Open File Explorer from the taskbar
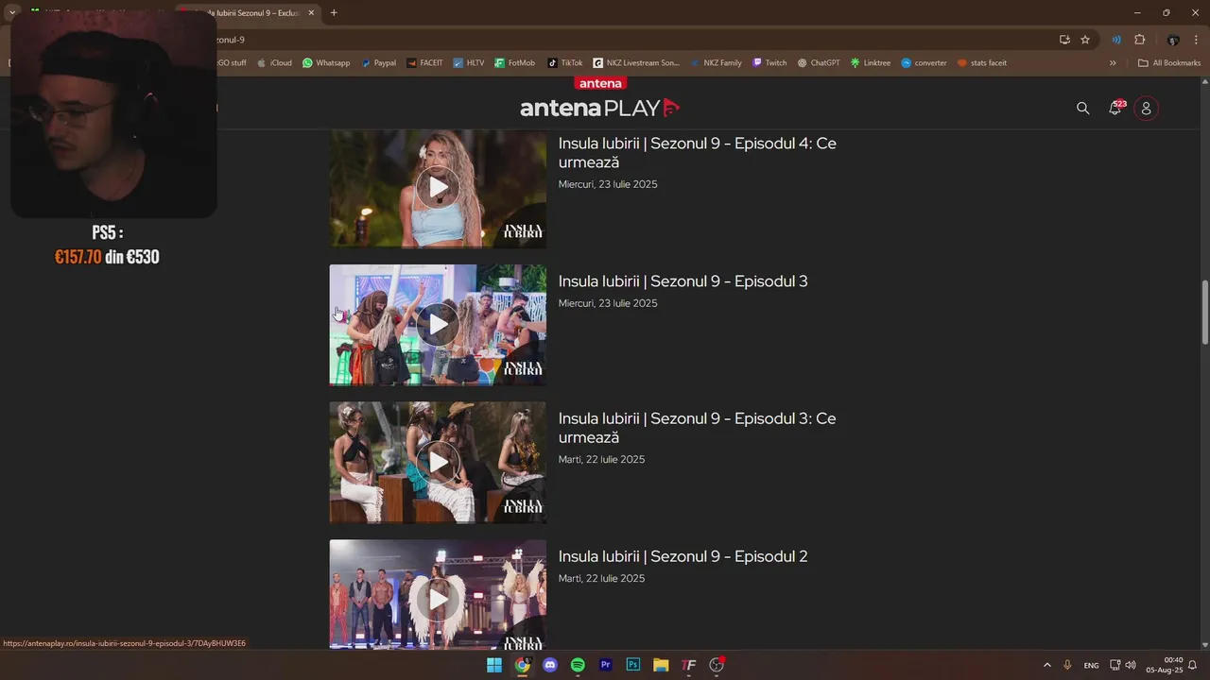This screenshot has height=680, width=1210. point(661,665)
